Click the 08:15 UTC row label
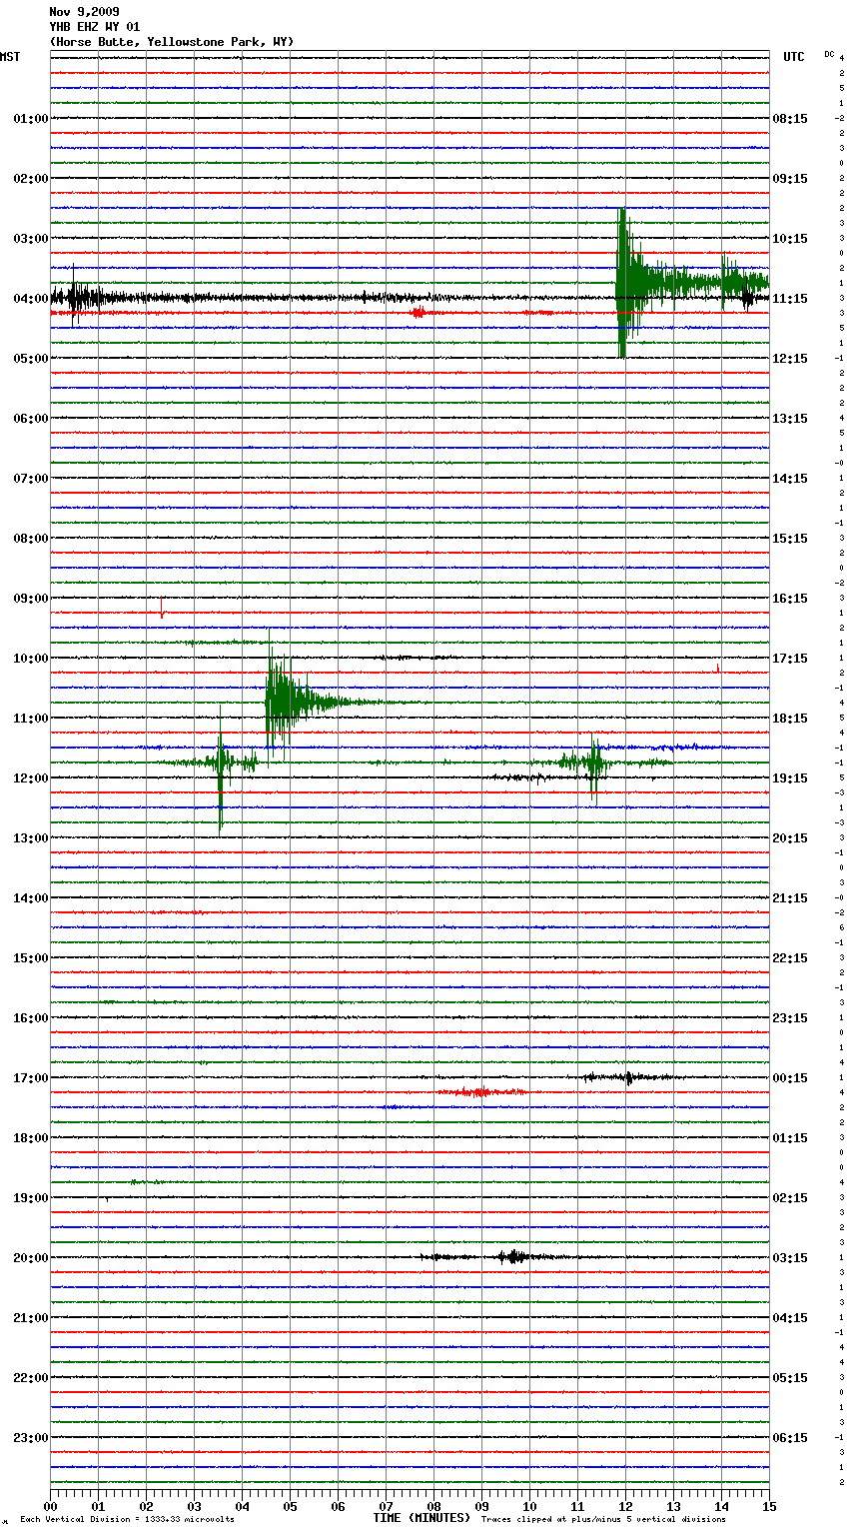Image resolution: width=849 pixels, height=1533 pixels. click(x=790, y=119)
